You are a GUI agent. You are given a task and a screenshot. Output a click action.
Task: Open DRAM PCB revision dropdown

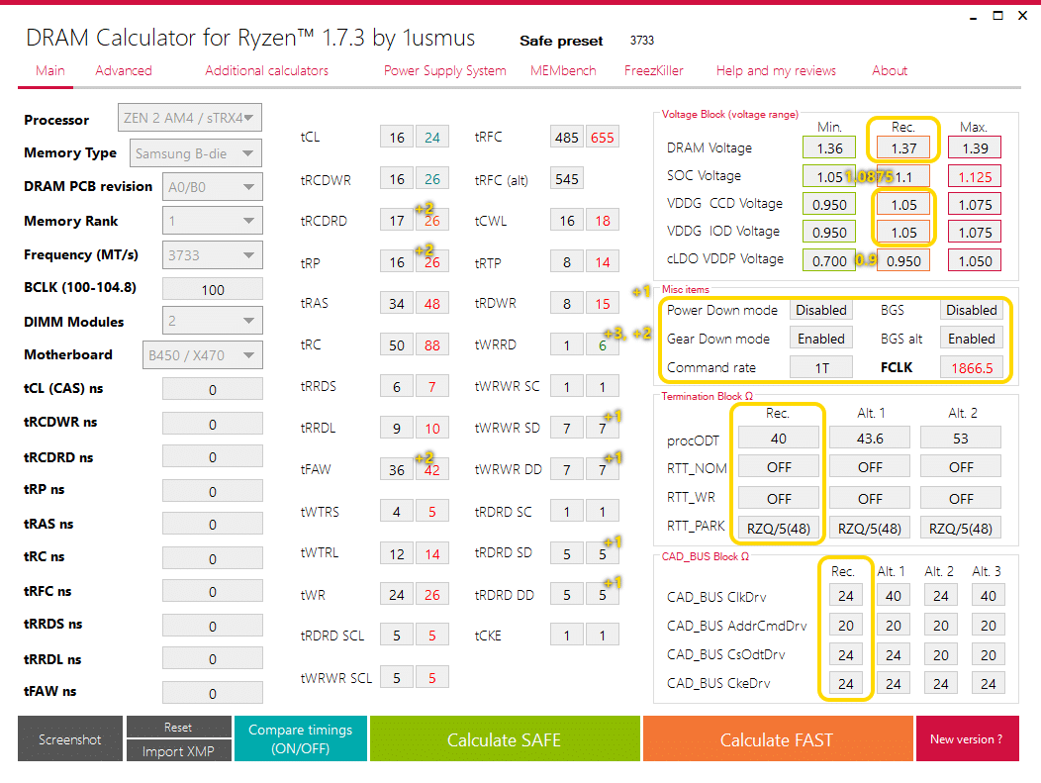212,187
